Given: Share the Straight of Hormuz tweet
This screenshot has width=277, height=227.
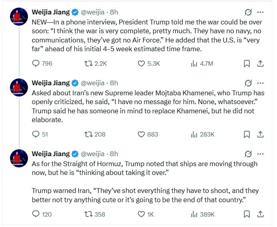Looking at the screenshot, I should tap(260, 214).
